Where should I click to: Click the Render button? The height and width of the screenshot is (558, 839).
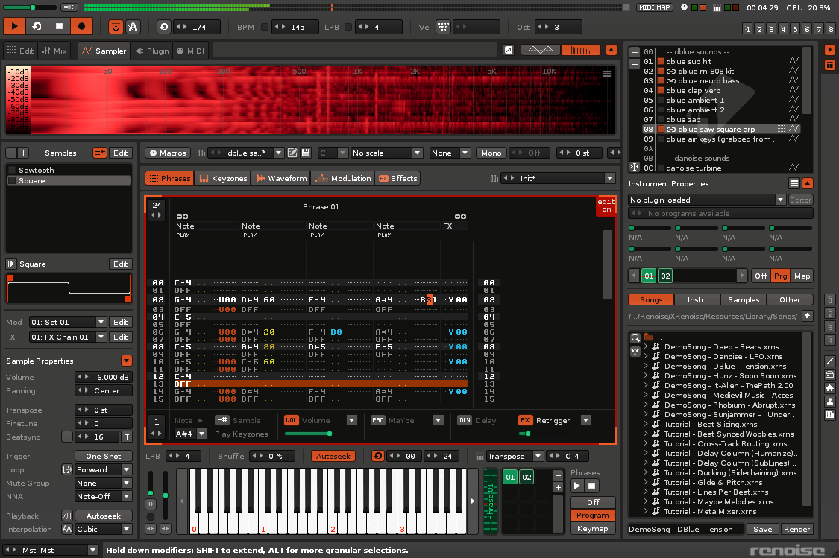click(796, 529)
